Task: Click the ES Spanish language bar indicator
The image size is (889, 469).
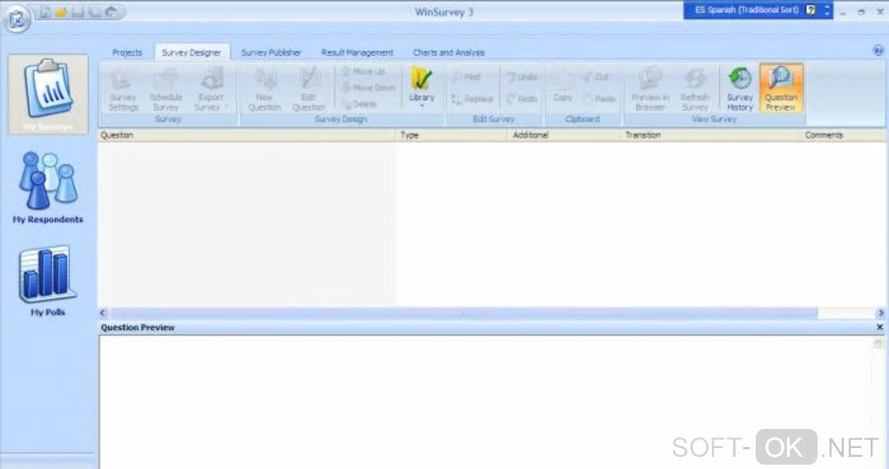Action: click(747, 10)
